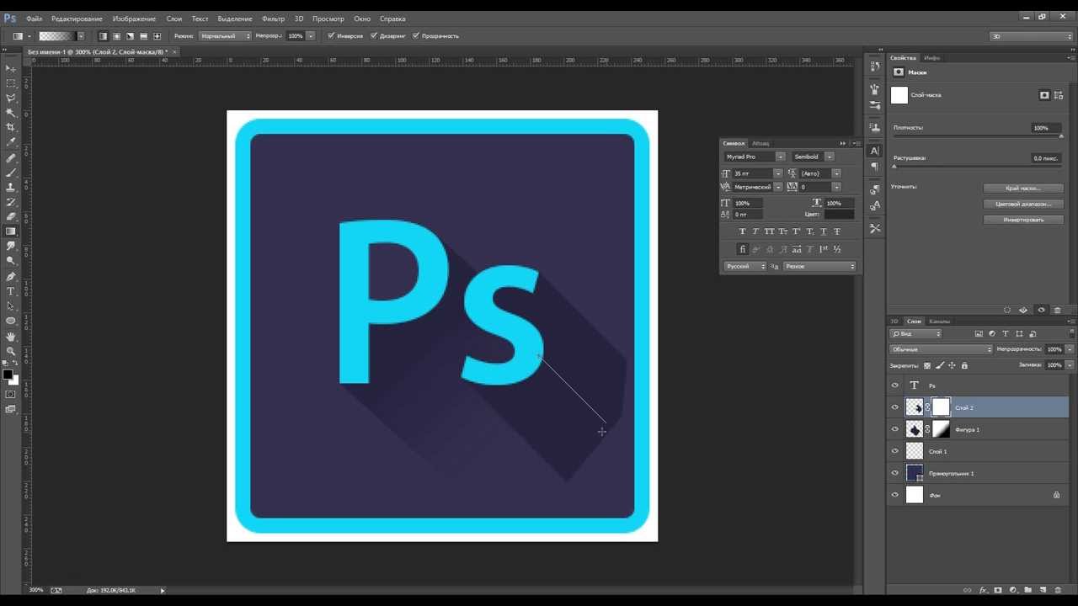The height and width of the screenshot is (606, 1078).
Task: Select the Pen tool
Action: point(11,276)
